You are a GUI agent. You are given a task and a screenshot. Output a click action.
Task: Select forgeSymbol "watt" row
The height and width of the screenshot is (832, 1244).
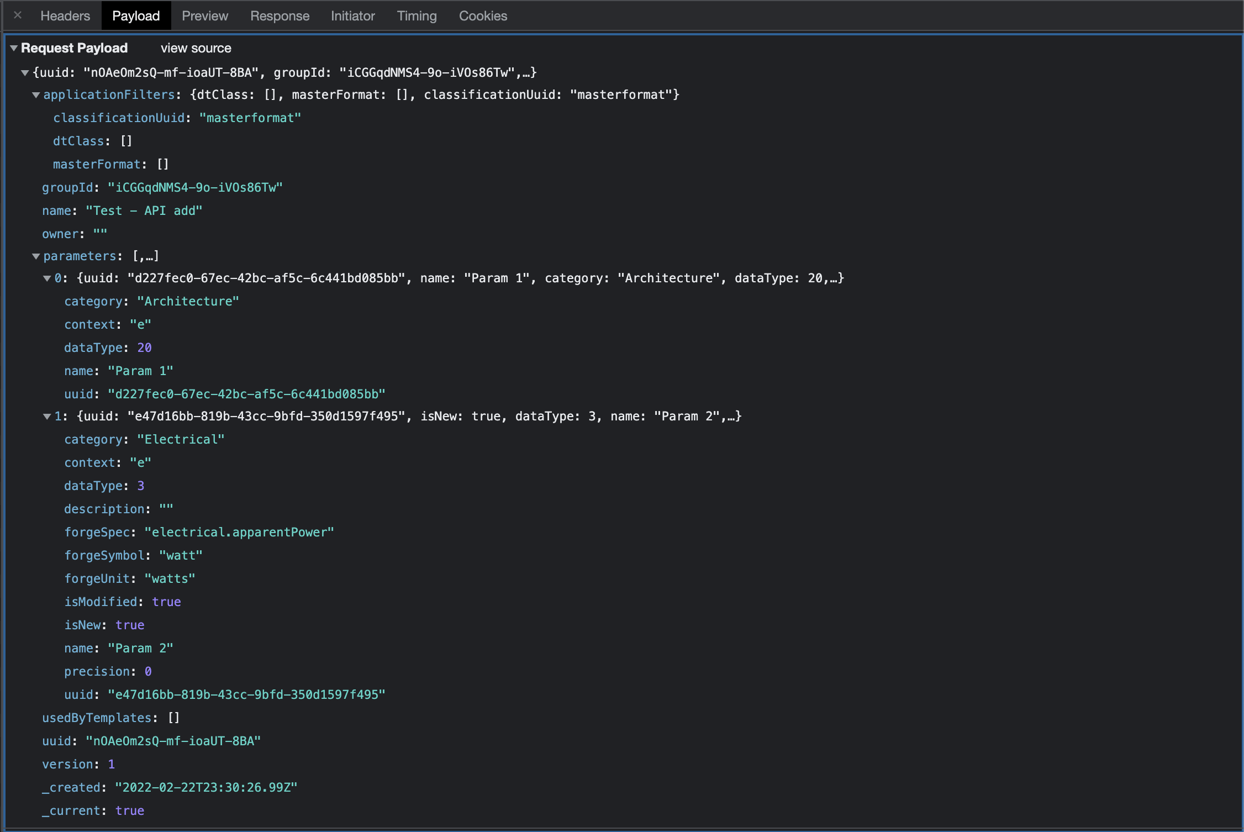(133, 556)
